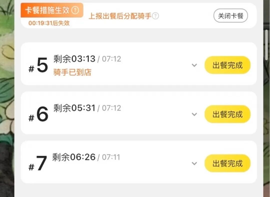Click the 上报出餐后分配骑手 label
This screenshot has height=197, width=270.
coord(120,16)
